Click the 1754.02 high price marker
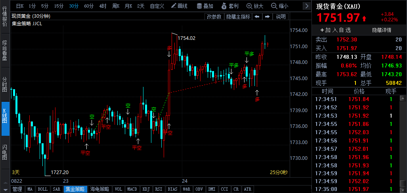The height and width of the screenshot is (193, 407). coord(186,38)
